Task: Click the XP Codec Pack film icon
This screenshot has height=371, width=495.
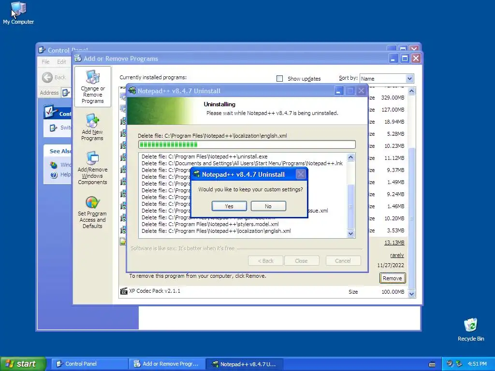Action: point(124,291)
